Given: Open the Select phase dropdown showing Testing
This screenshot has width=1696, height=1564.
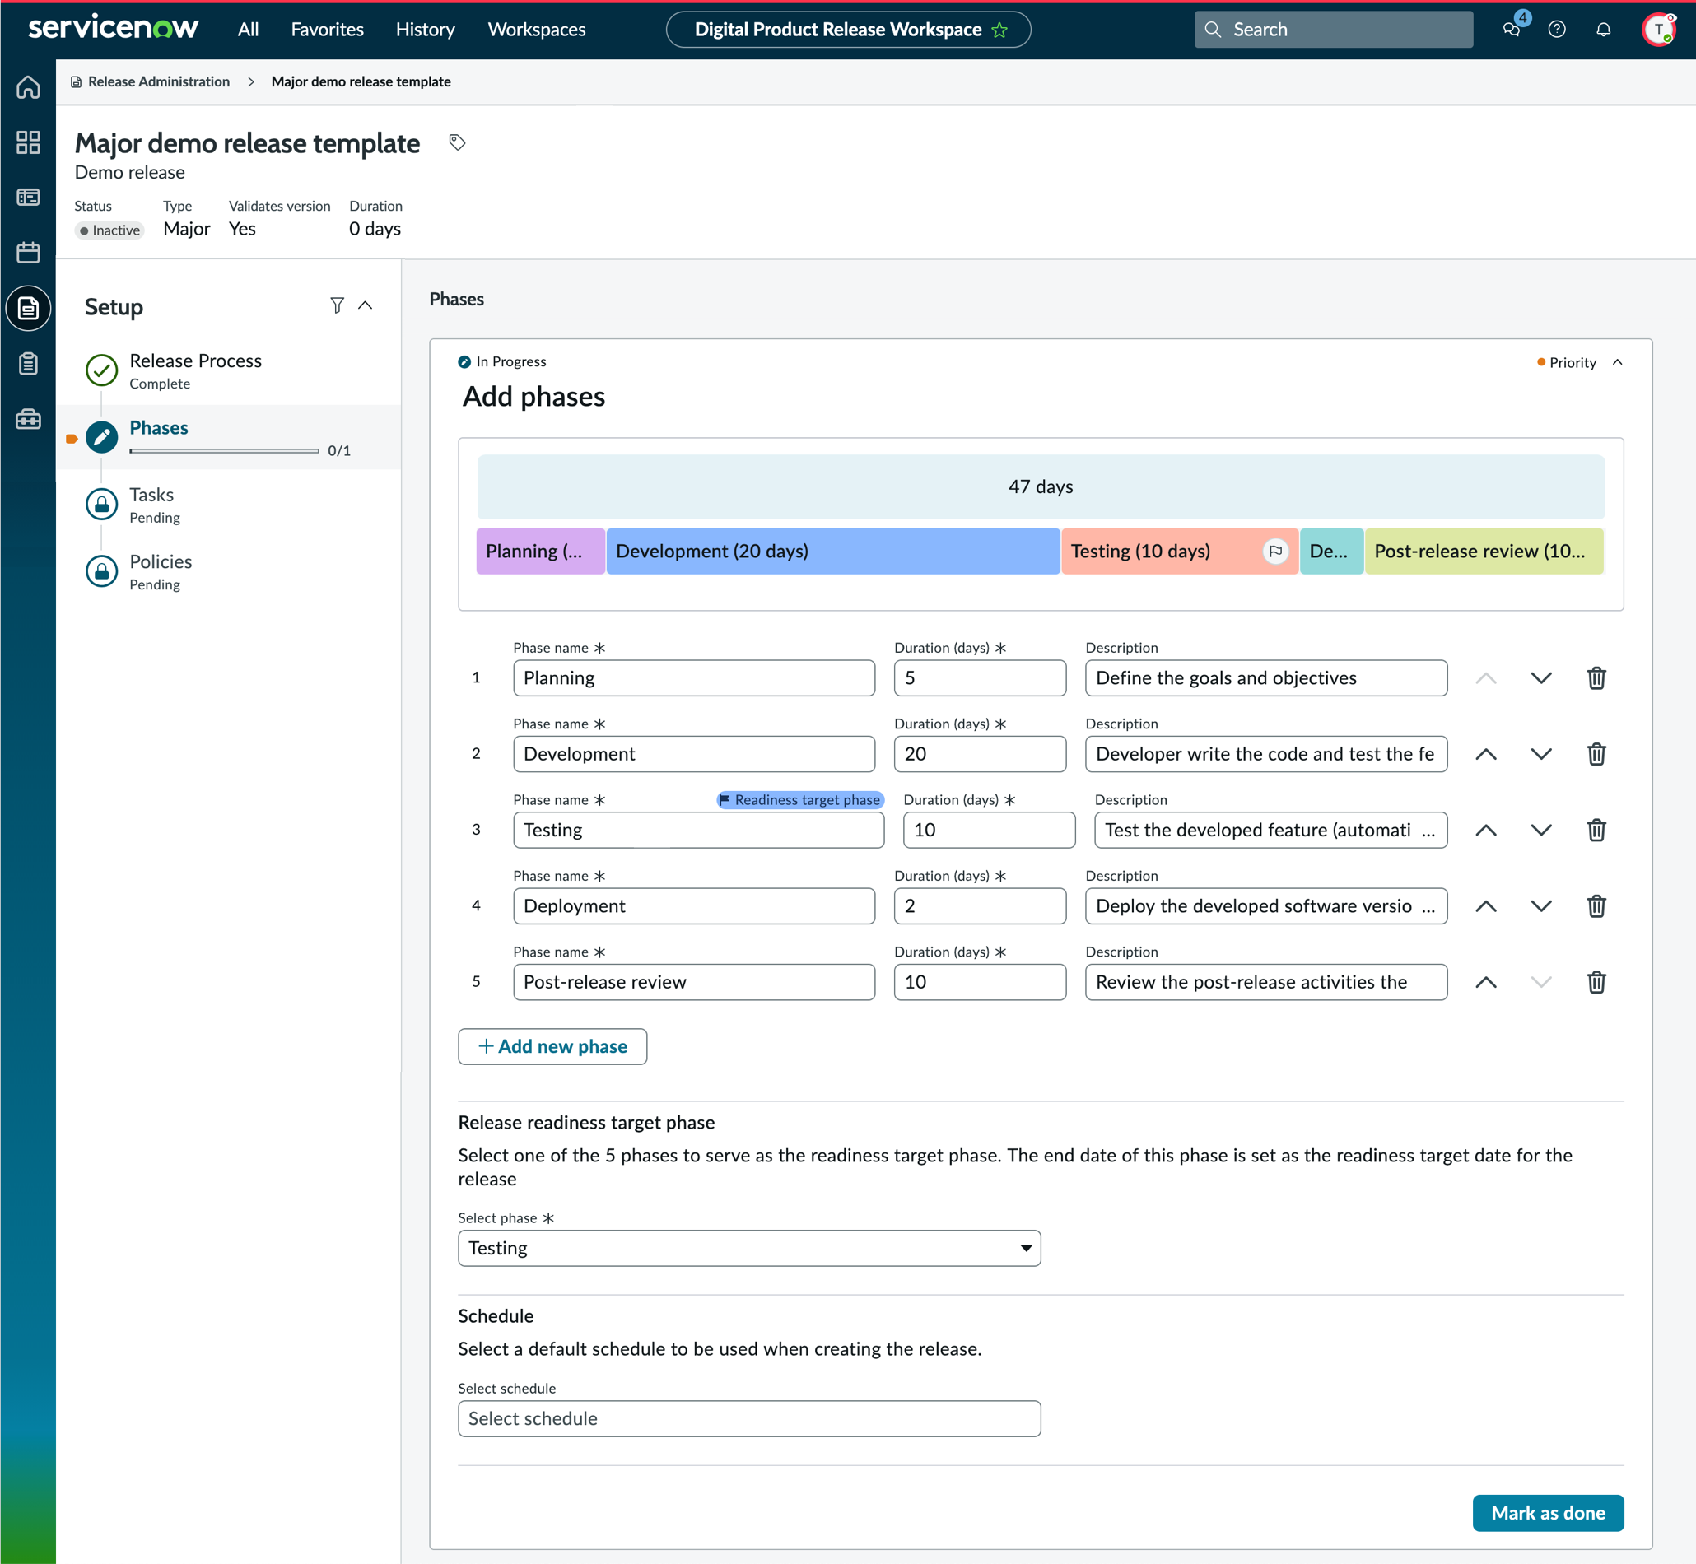Looking at the screenshot, I should click(x=749, y=1249).
